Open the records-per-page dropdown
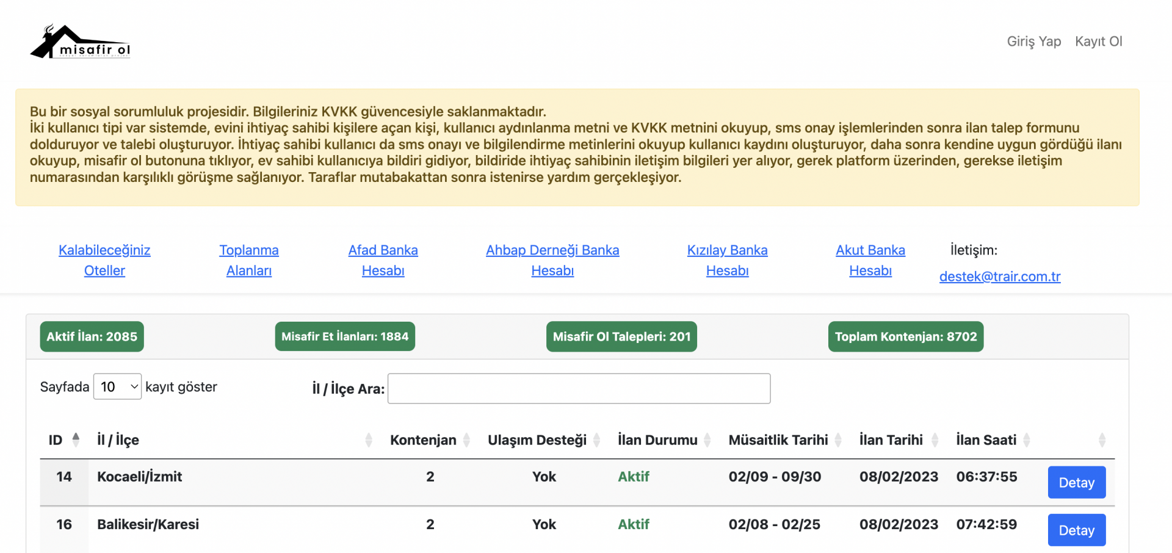 (x=117, y=387)
